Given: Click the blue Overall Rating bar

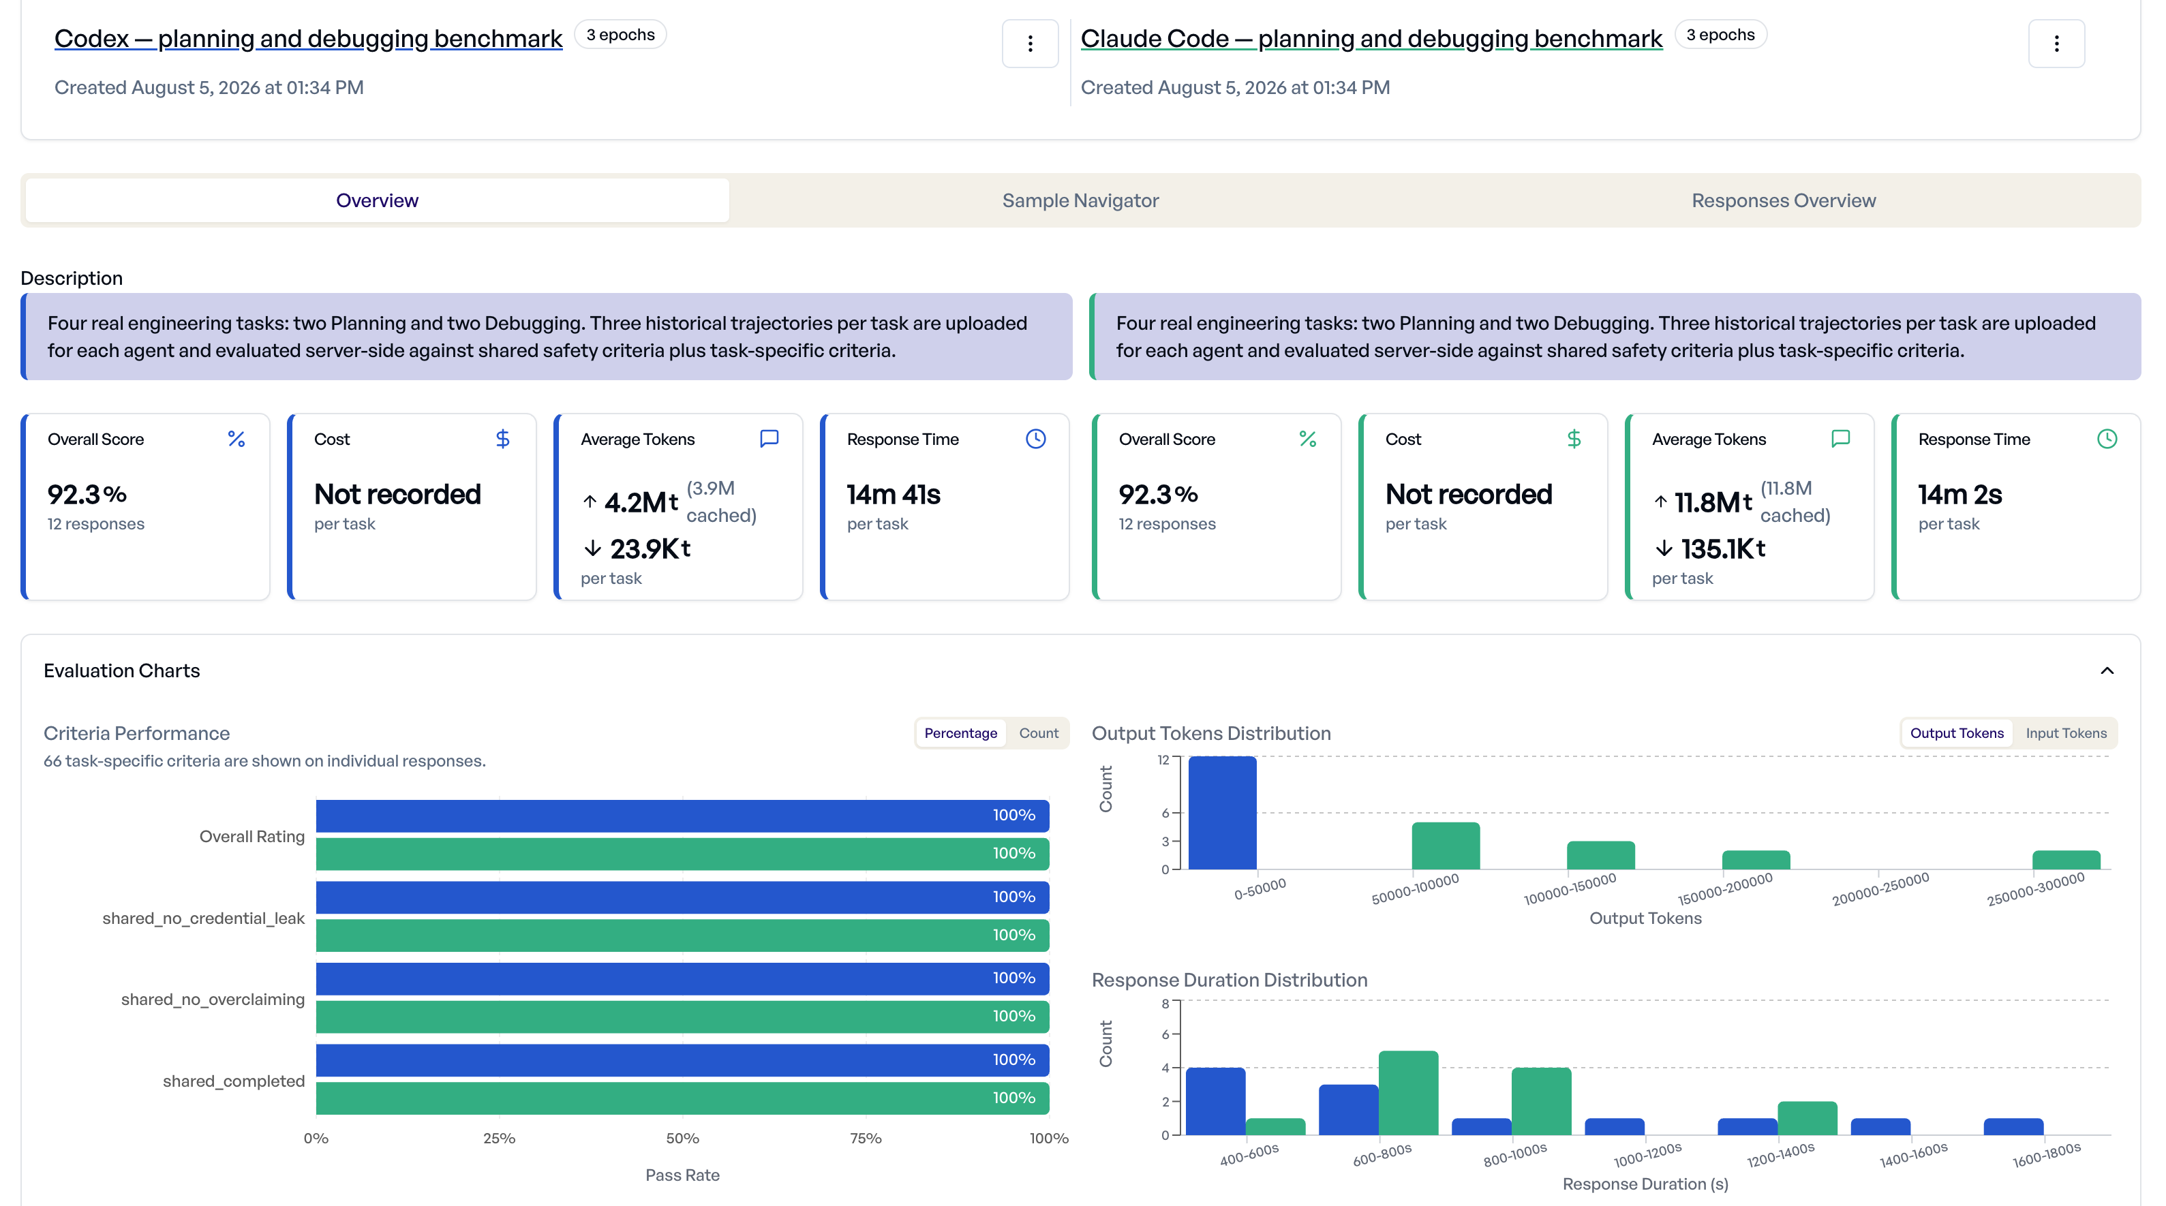Looking at the screenshot, I should pos(682,815).
